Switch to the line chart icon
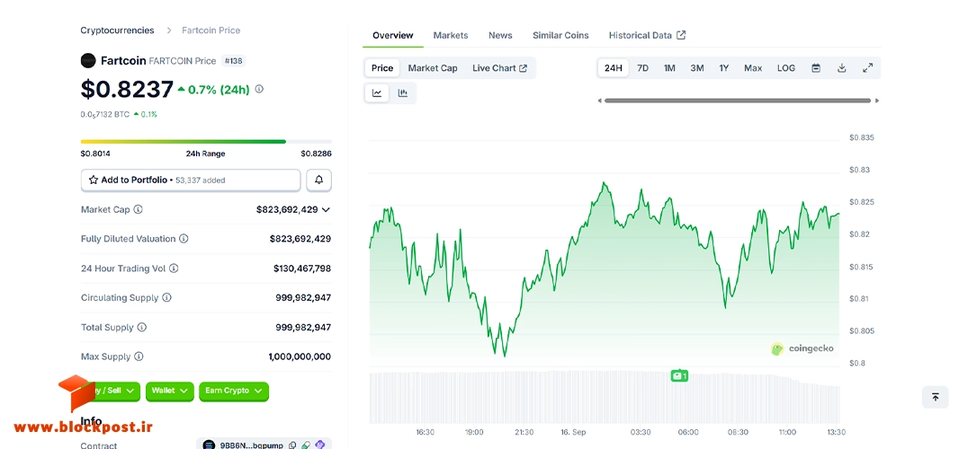The height and width of the screenshot is (449, 959). click(x=377, y=92)
